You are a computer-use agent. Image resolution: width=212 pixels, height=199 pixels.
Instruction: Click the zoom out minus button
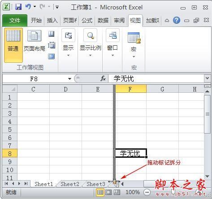coord(147,192)
